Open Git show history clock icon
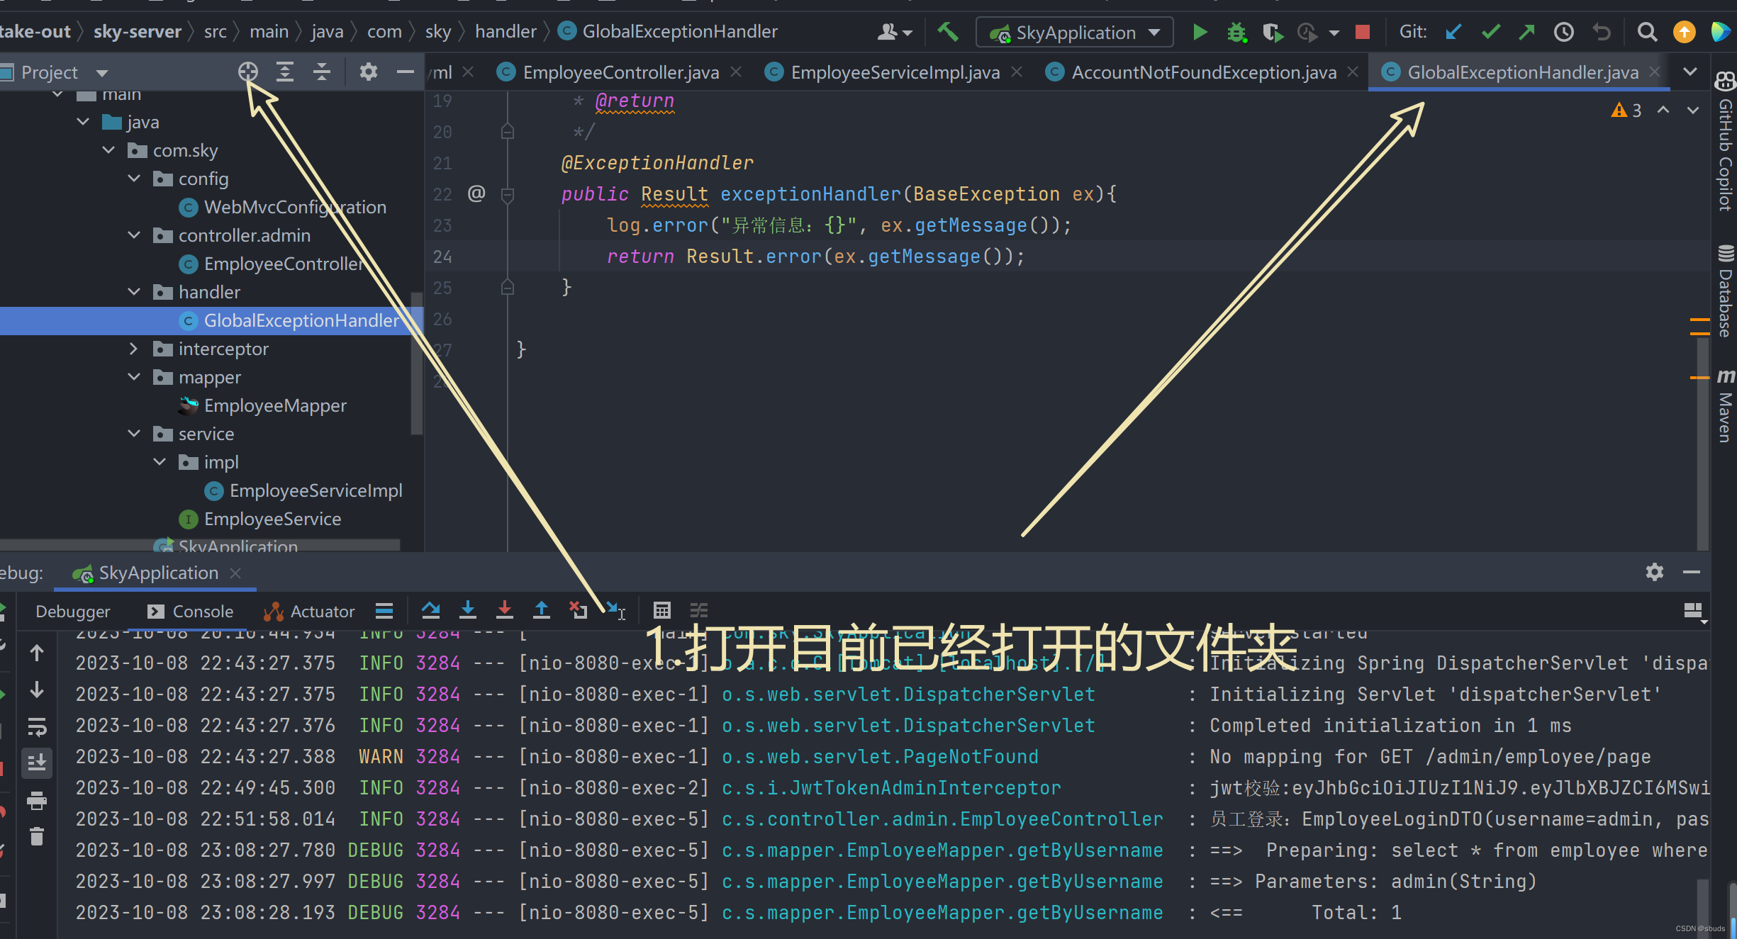This screenshot has height=939, width=1737. coord(1563,32)
